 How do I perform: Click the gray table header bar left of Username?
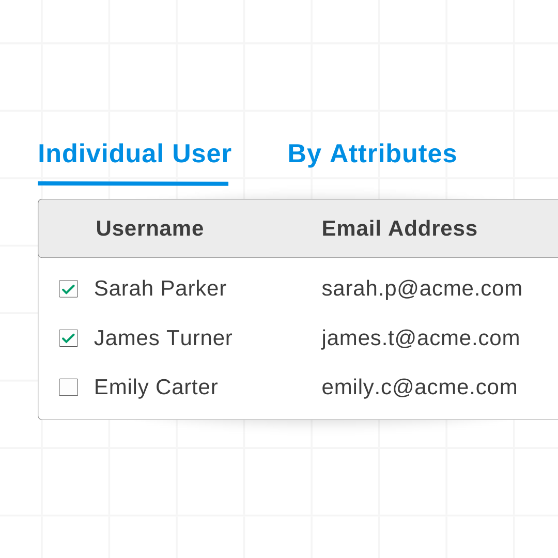point(67,228)
